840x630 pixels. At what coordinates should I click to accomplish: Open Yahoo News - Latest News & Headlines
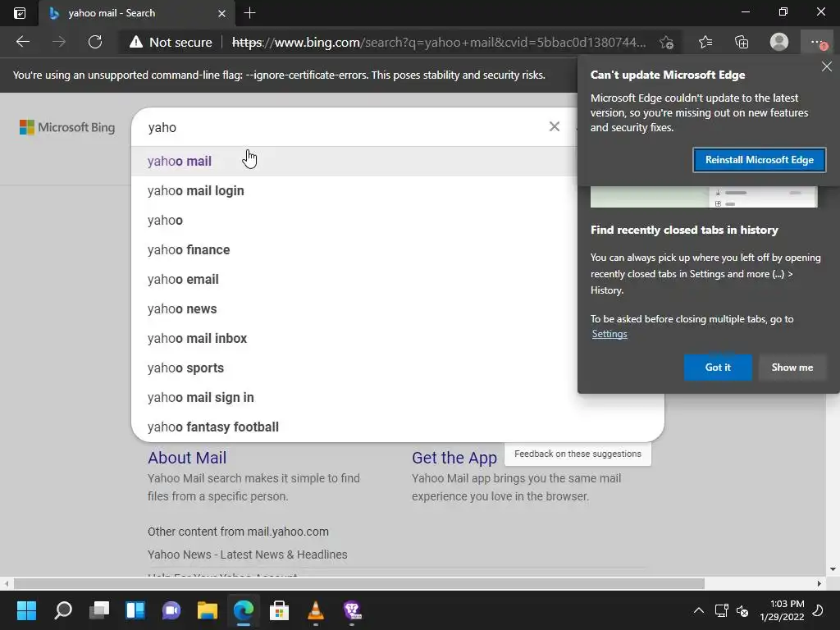point(248,555)
